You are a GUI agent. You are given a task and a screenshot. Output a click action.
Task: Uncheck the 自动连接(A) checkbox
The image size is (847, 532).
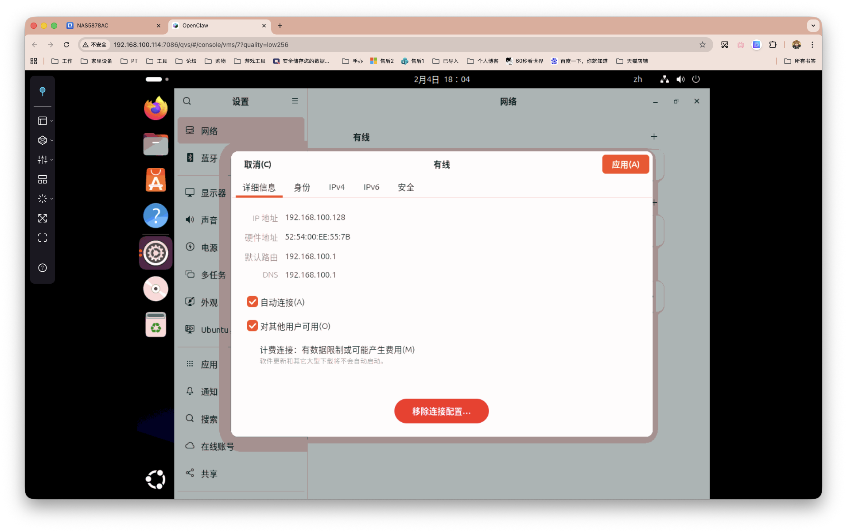[x=252, y=301]
